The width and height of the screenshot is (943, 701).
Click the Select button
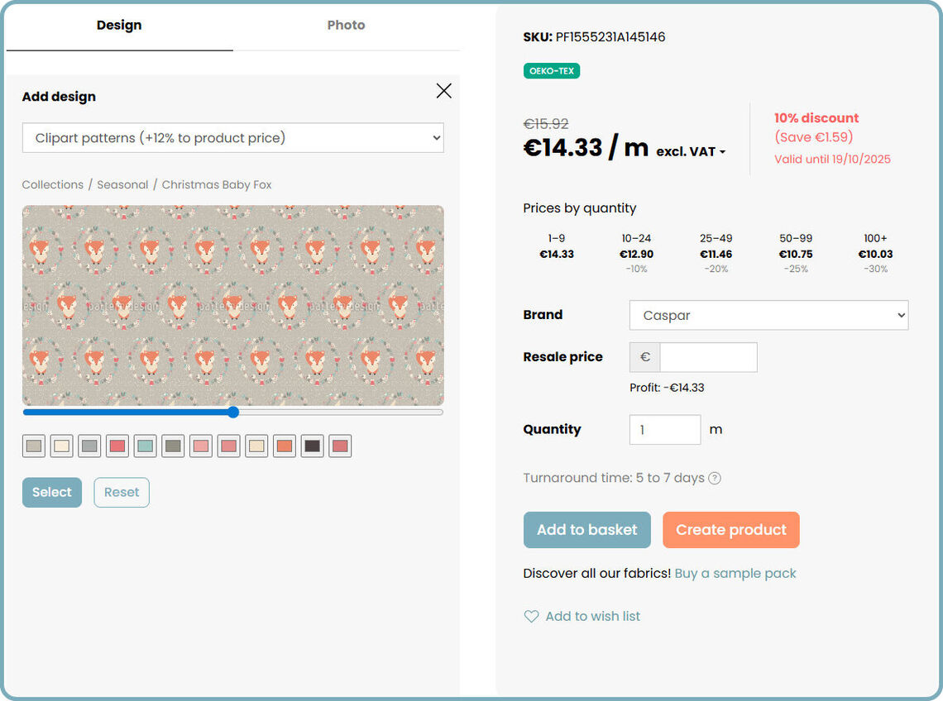(x=52, y=492)
